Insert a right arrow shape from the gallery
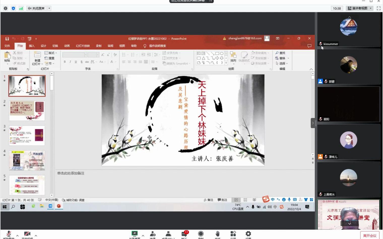383x239 pixels. (x=217, y=58)
